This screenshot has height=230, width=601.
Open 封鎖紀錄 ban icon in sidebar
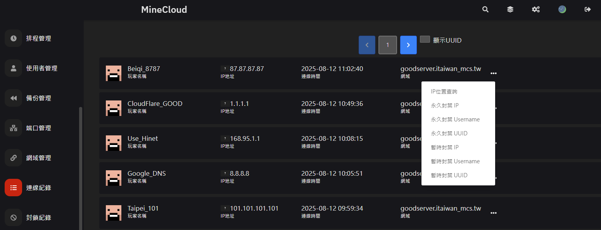point(14,218)
